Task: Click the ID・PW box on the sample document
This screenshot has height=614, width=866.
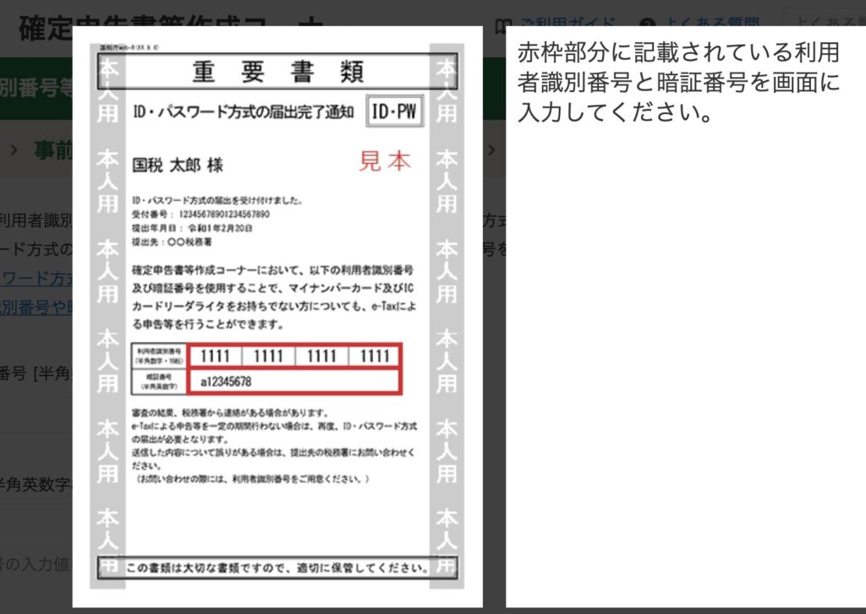Action: click(x=394, y=111)
